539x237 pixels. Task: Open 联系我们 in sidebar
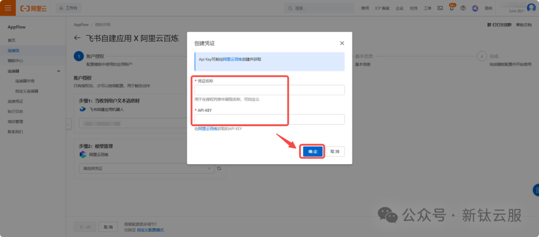15,132
